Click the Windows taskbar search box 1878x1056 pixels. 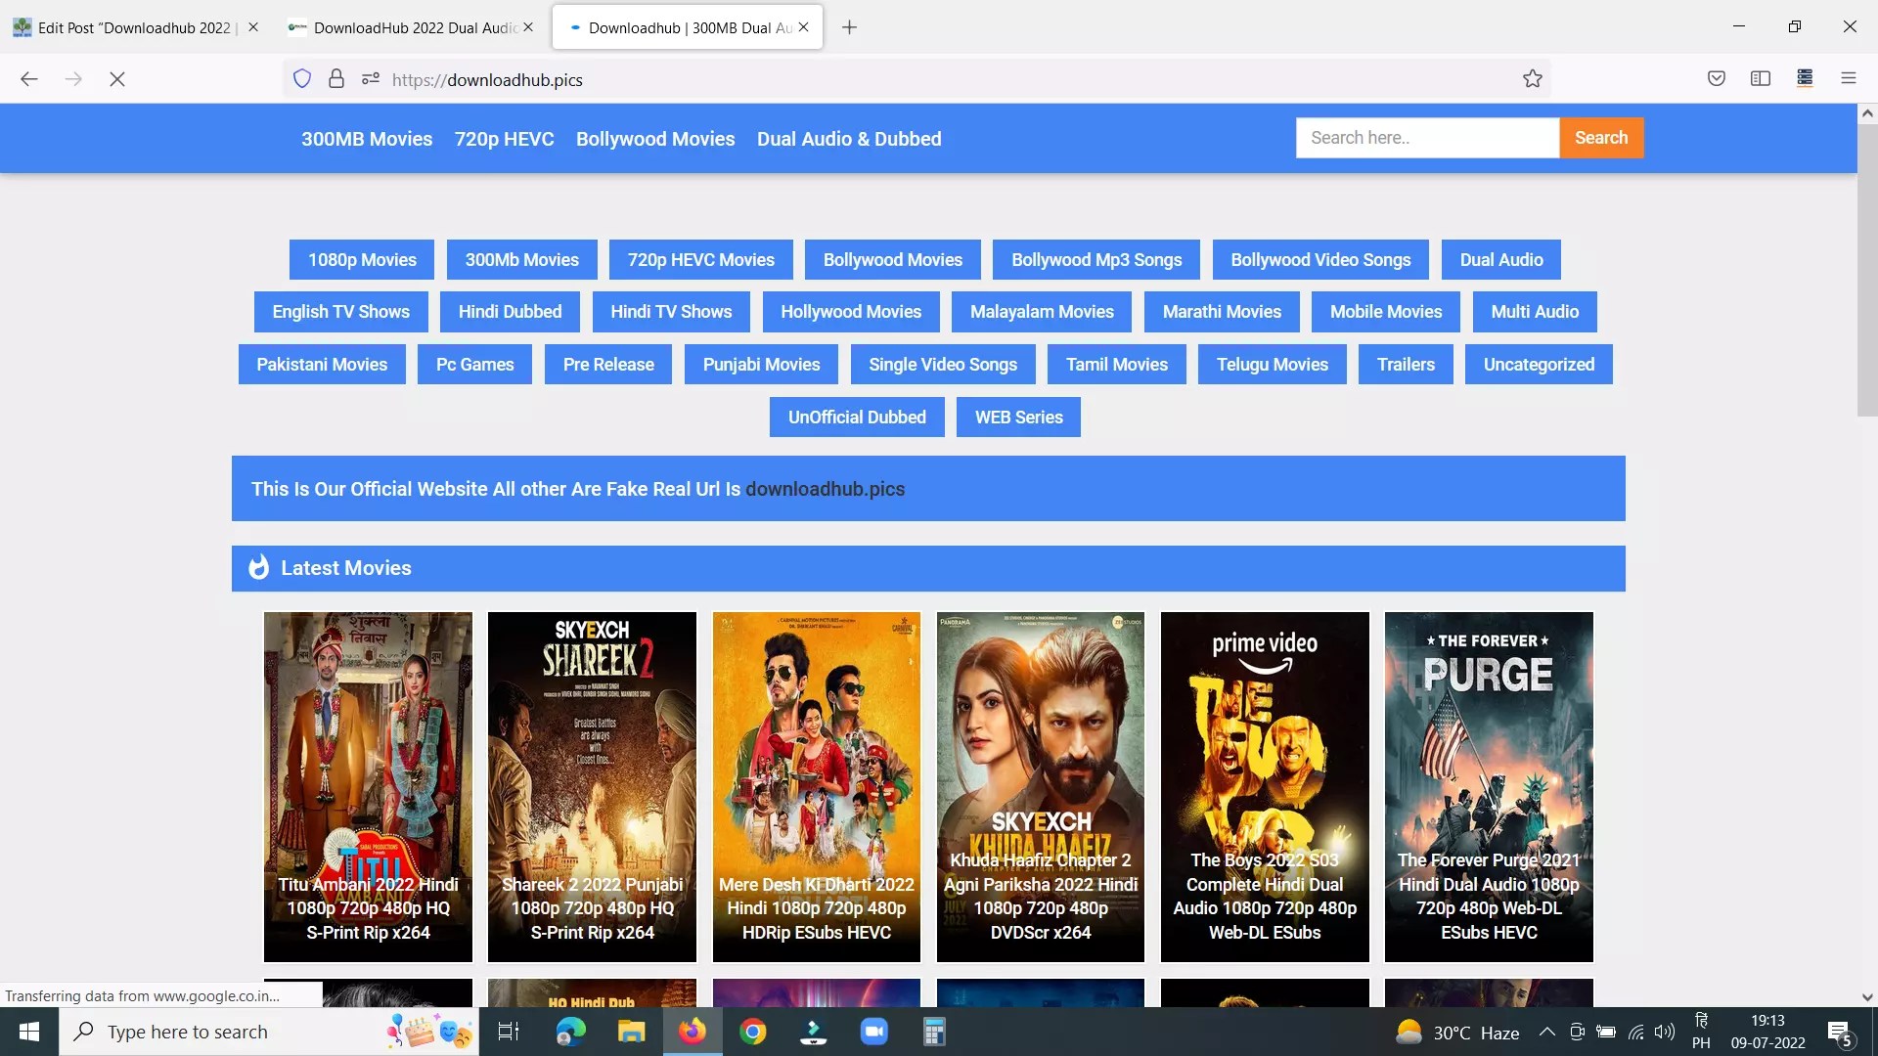[x=269, y=1032]
